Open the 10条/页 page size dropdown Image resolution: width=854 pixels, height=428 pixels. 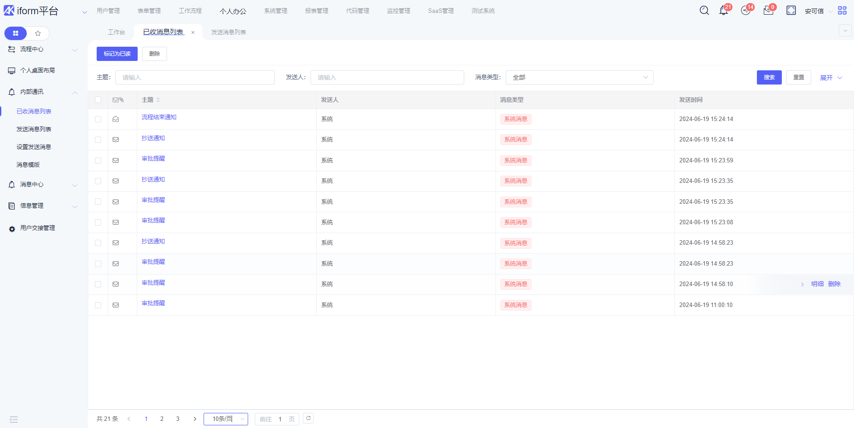tap(225, 419)
